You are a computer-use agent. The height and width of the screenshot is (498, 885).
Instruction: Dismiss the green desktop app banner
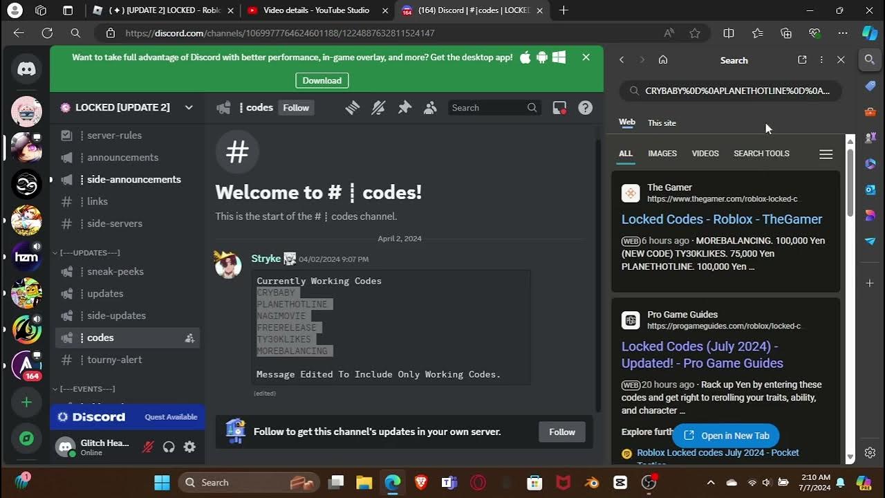point(586,57)
